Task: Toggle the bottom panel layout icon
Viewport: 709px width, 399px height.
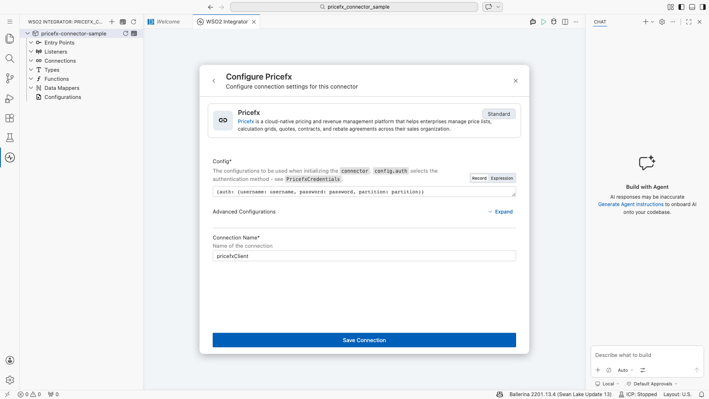Action: click(x=692, y=7)
